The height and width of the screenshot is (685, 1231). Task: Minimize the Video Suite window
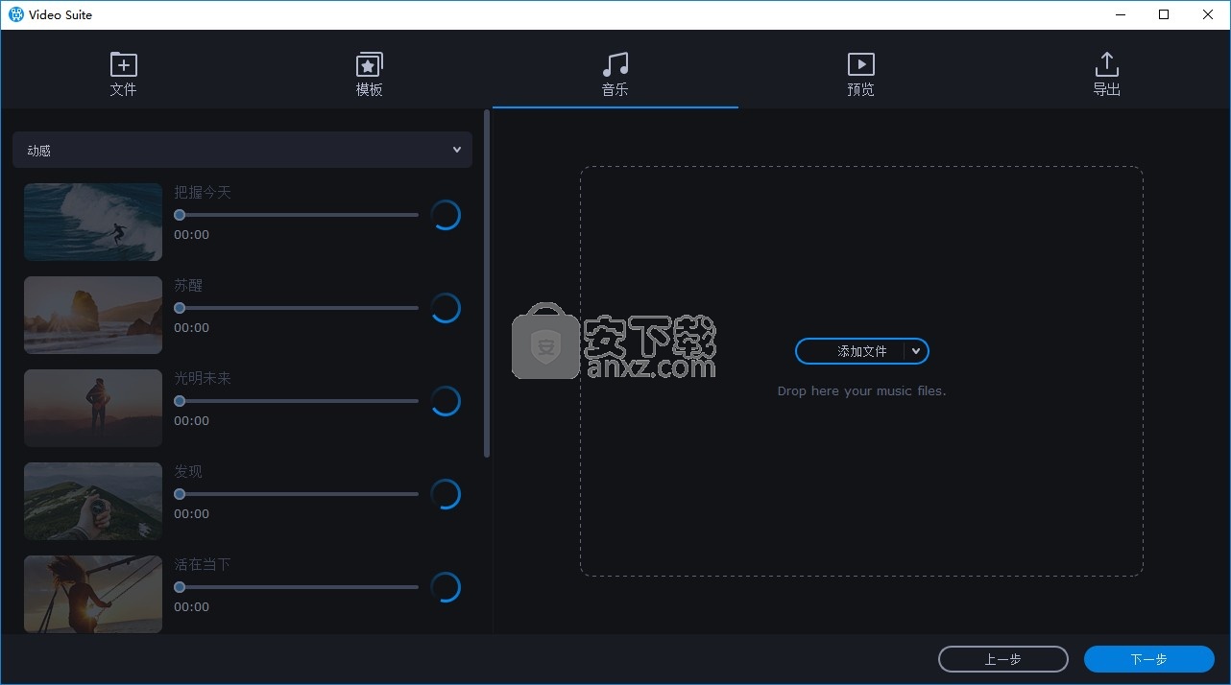click(x=1120, y=14)
